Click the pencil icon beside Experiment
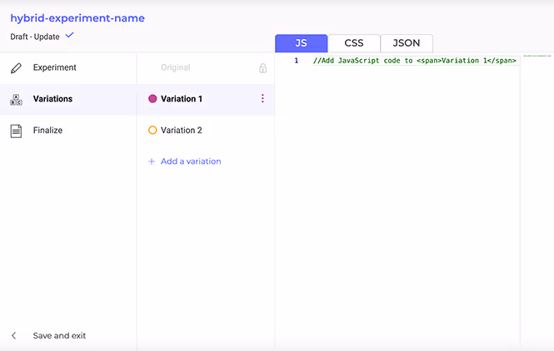This screenshot has width=554, height=351. (x=16, y=67)
